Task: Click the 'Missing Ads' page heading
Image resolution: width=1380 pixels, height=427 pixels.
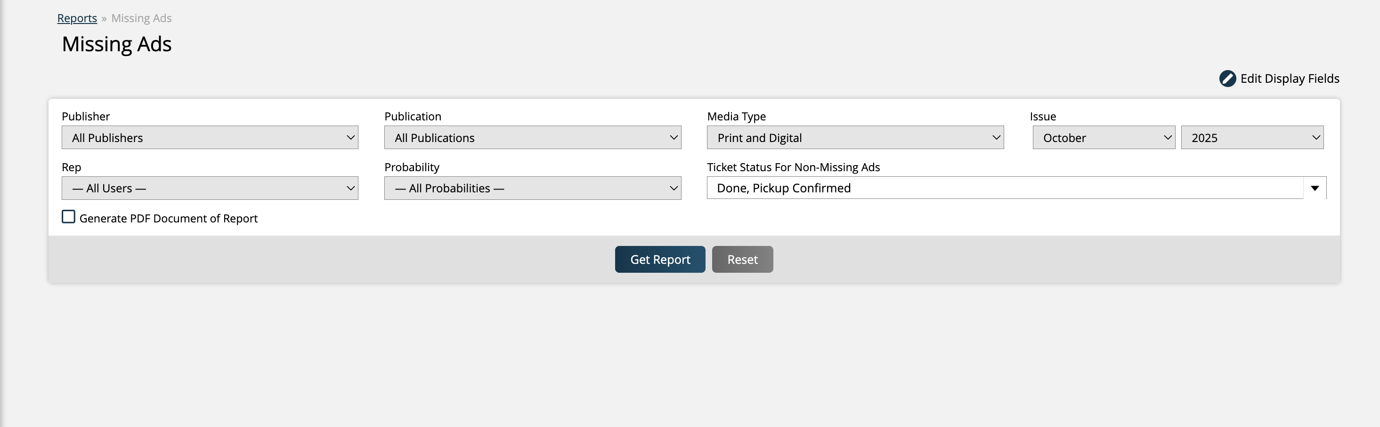Action: point(117,44)
